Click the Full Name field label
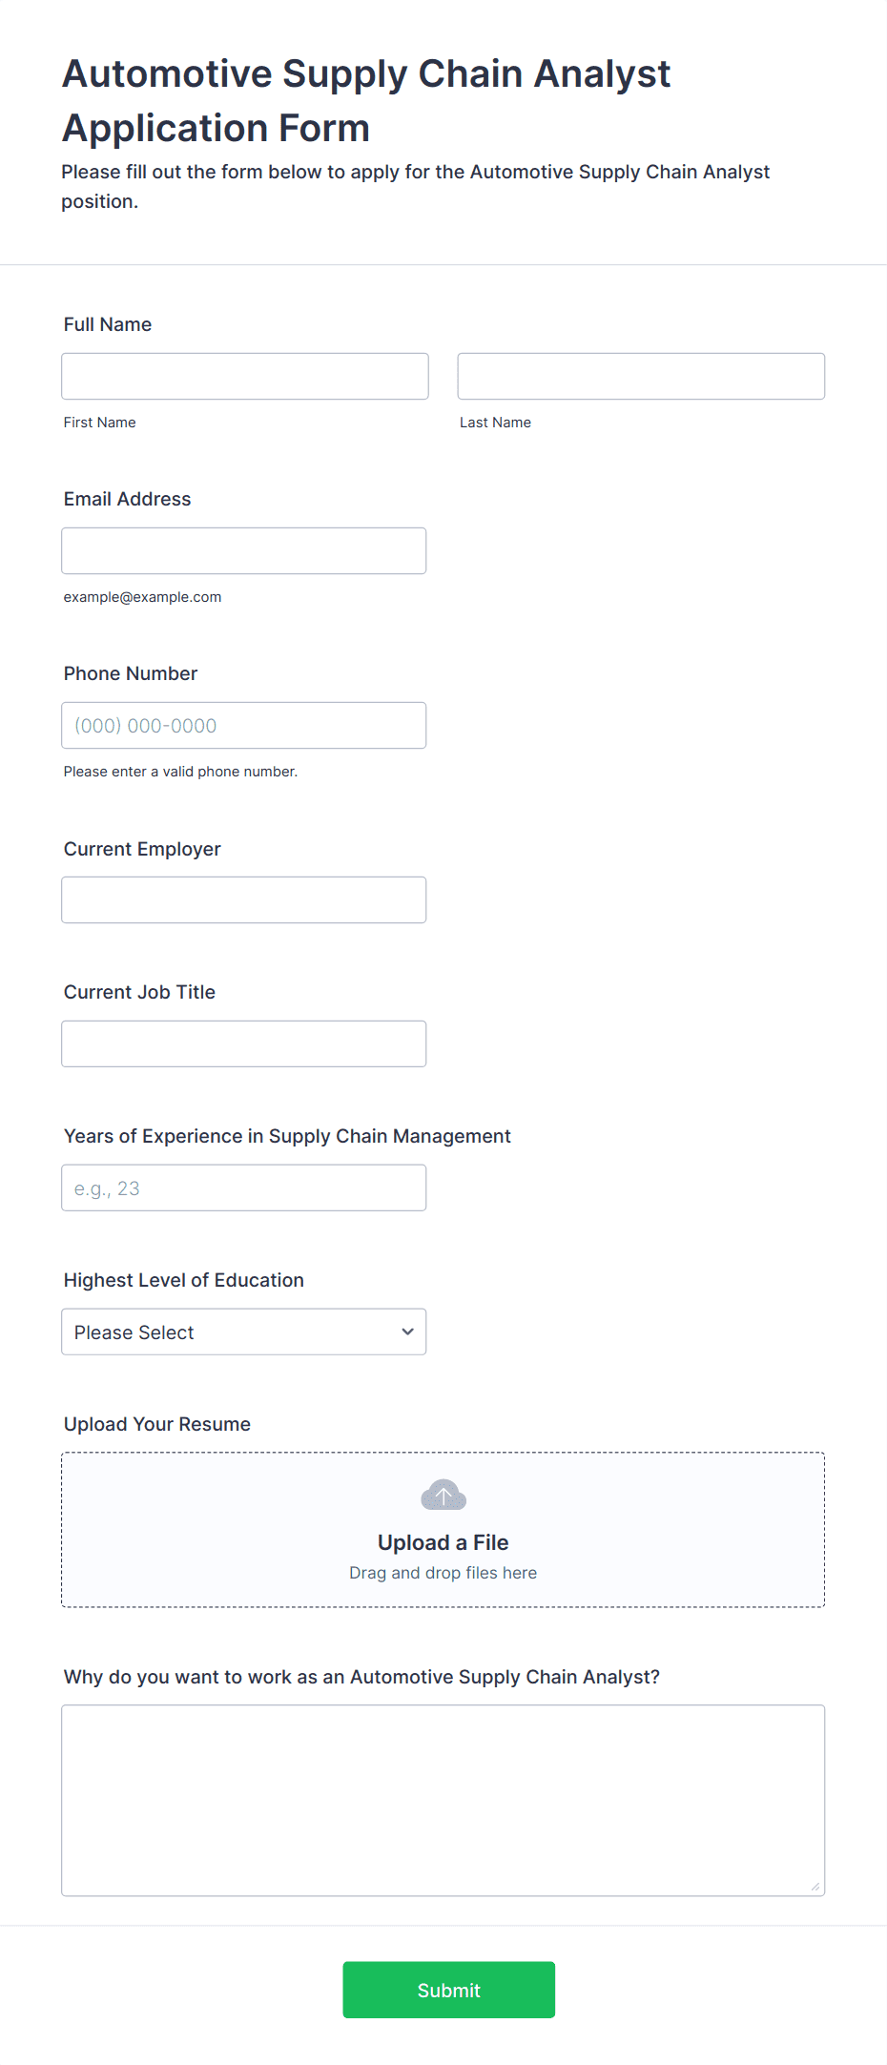 point(108,324)
